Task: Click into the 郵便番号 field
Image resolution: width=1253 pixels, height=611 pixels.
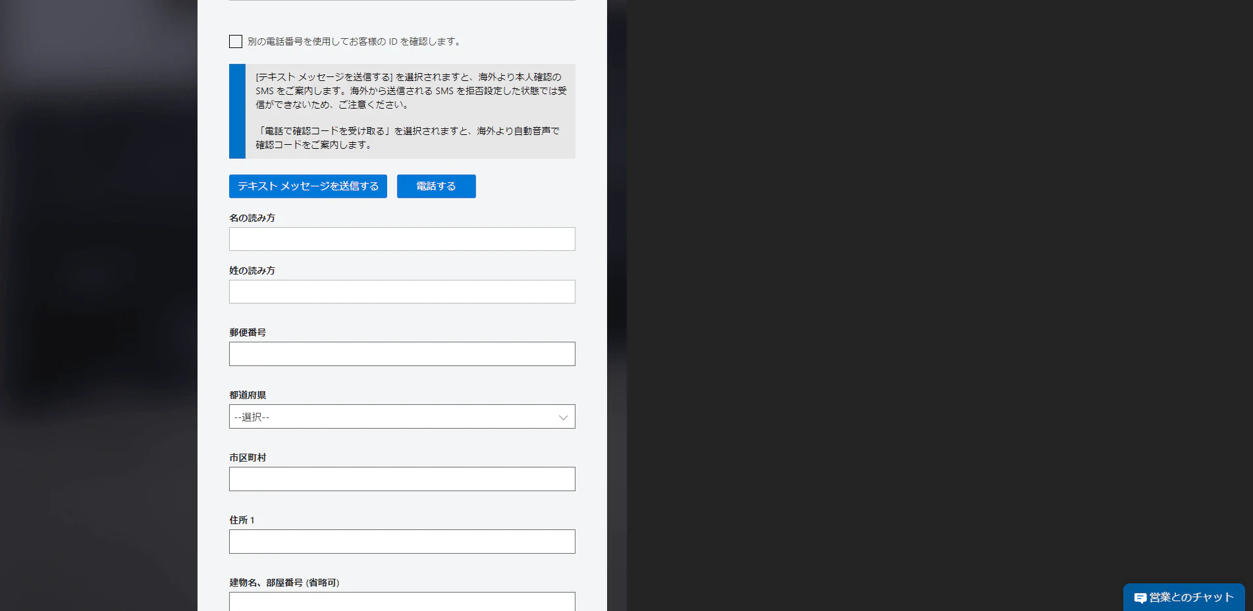Action: 402,354
